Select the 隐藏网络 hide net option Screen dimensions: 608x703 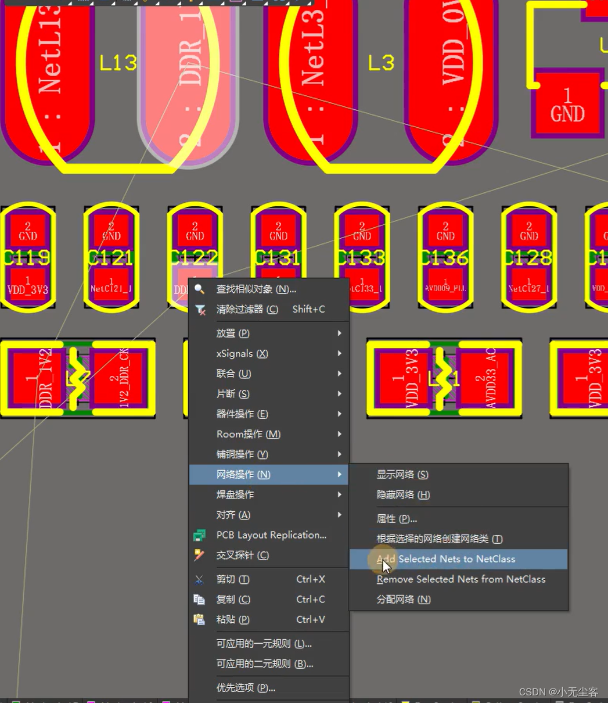click(402, 494)
